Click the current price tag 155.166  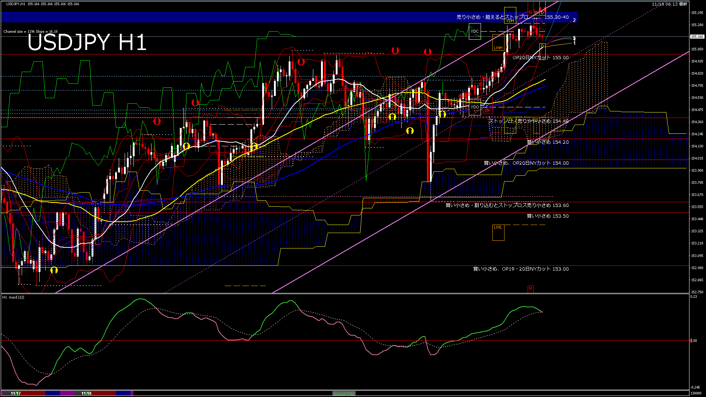pyautogui.click(x=697, y=37)
